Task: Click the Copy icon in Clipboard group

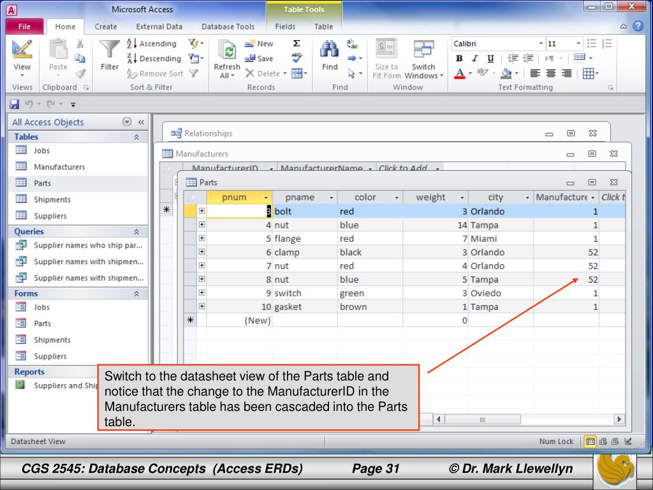Action: (x=80, y=58)
